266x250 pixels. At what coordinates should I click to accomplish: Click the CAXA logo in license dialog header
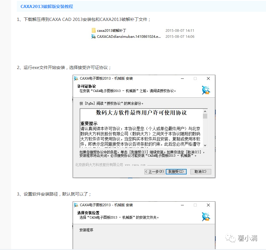206,90
